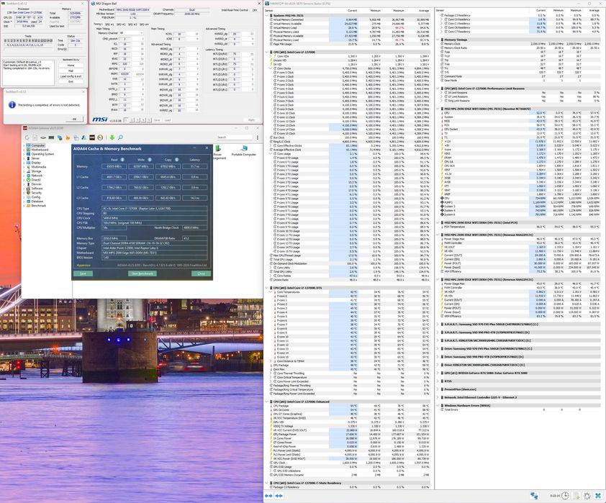Image resolution: width=606 pixels, height=503 pixels.
Task: Click into the AIDA64 Search field
Action: (234, 137)
